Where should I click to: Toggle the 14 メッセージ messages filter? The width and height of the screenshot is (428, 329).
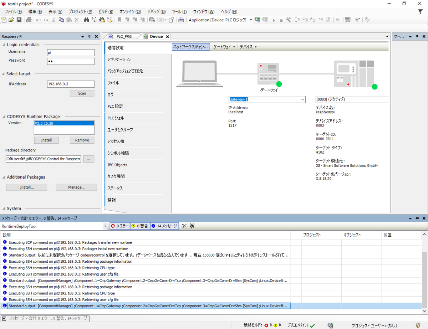click(x=164, y=226)
